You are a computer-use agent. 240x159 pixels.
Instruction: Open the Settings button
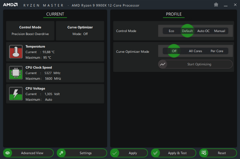pos(82,153)
